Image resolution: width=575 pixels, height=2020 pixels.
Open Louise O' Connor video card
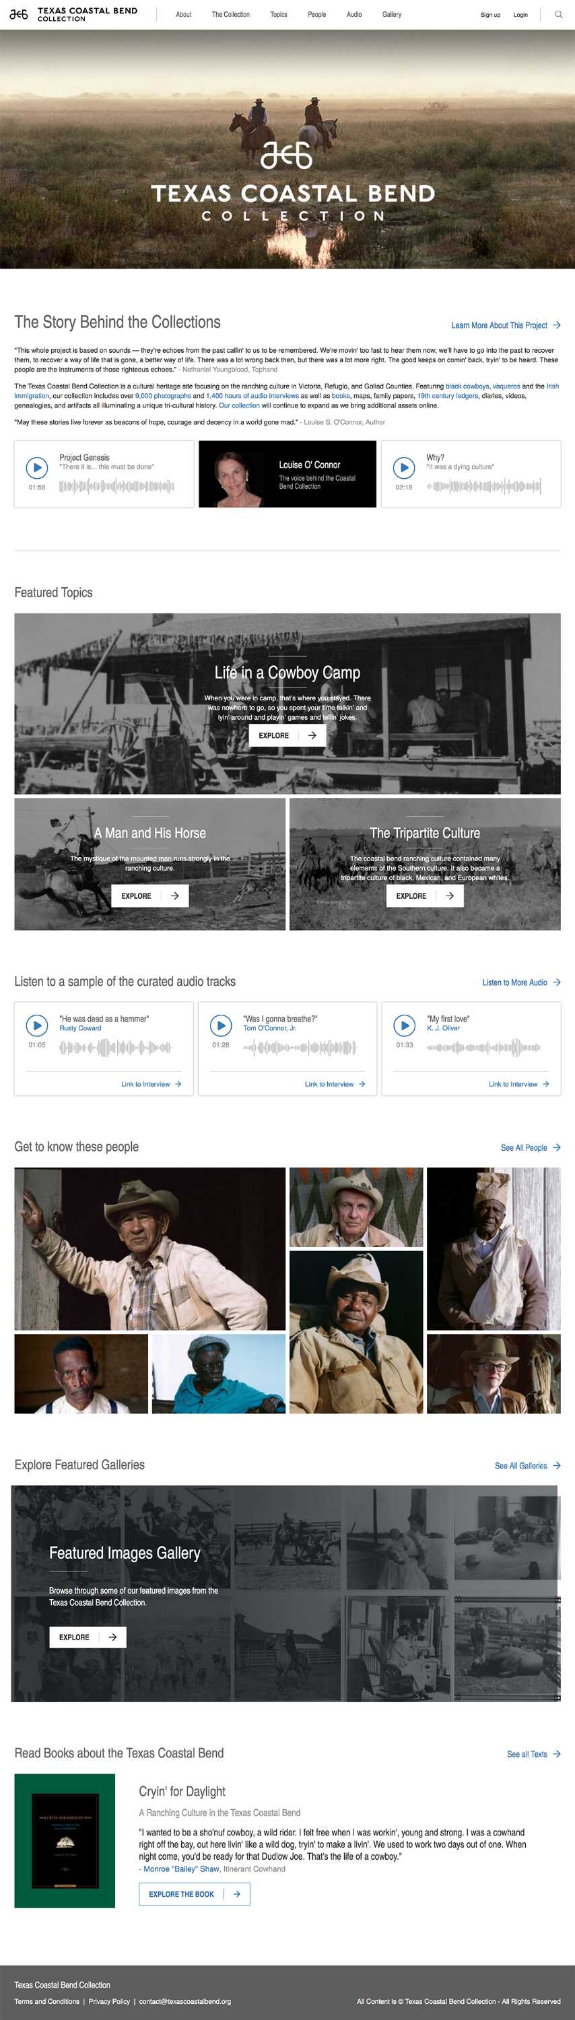(x=287, y=473)
